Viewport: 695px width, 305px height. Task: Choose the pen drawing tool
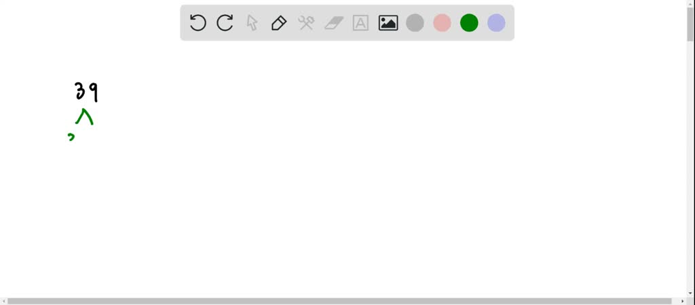coord(279,22)
